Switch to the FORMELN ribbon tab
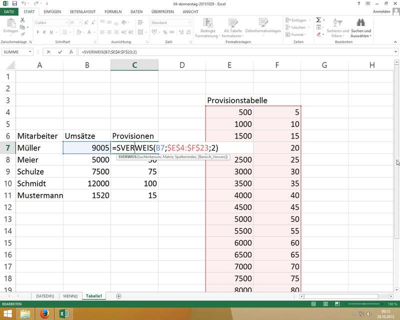This screenshot has width=400, height=320. 113,11
